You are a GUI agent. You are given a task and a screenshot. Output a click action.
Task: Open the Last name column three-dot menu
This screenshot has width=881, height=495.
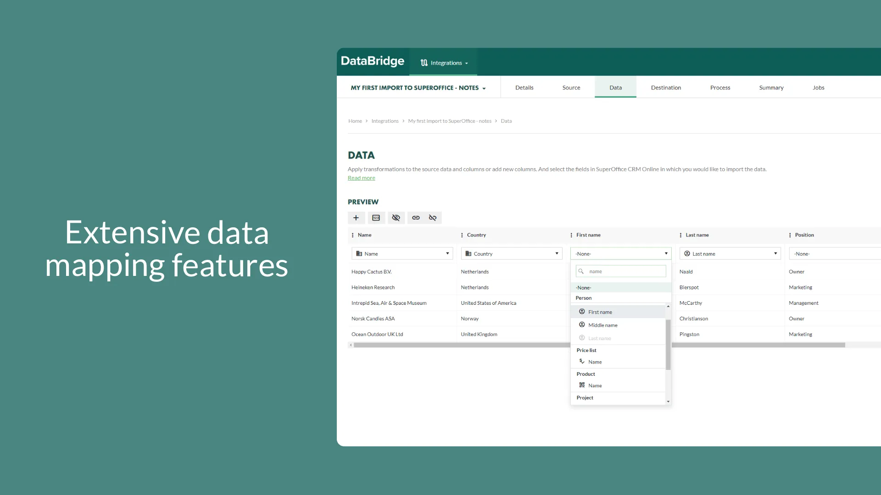(x=680, y=235)
